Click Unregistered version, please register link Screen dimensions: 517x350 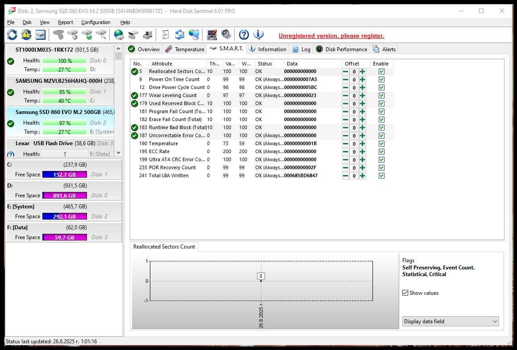pyautogui.click(x=331, y=36)
